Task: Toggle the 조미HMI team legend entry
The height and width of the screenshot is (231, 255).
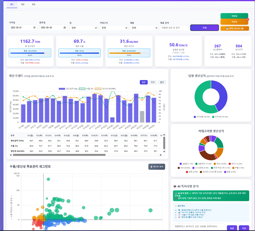Action: click(220, 117)
